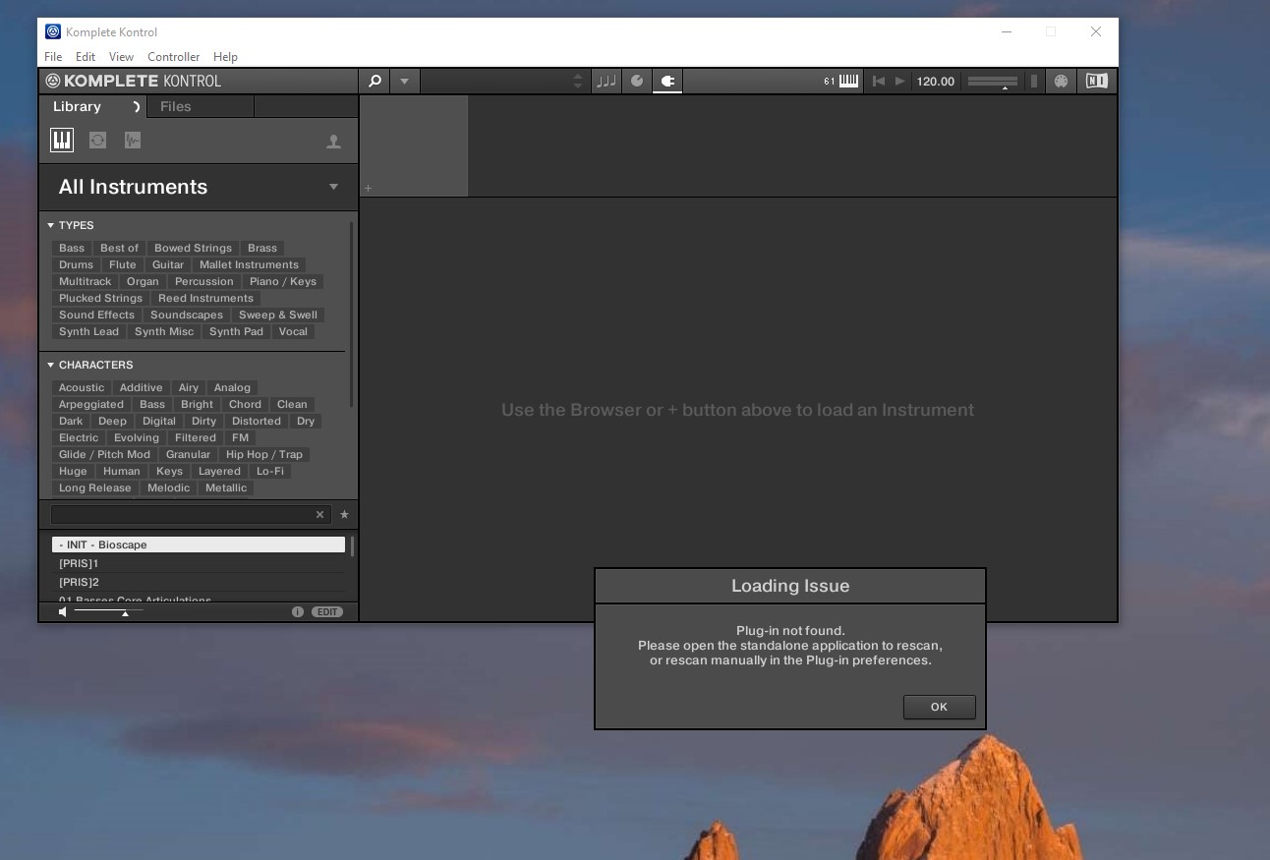1270x860 pixels.
Task: Toggle the Bass type tag
Action: pyautogui.click(x=72, y=248)
